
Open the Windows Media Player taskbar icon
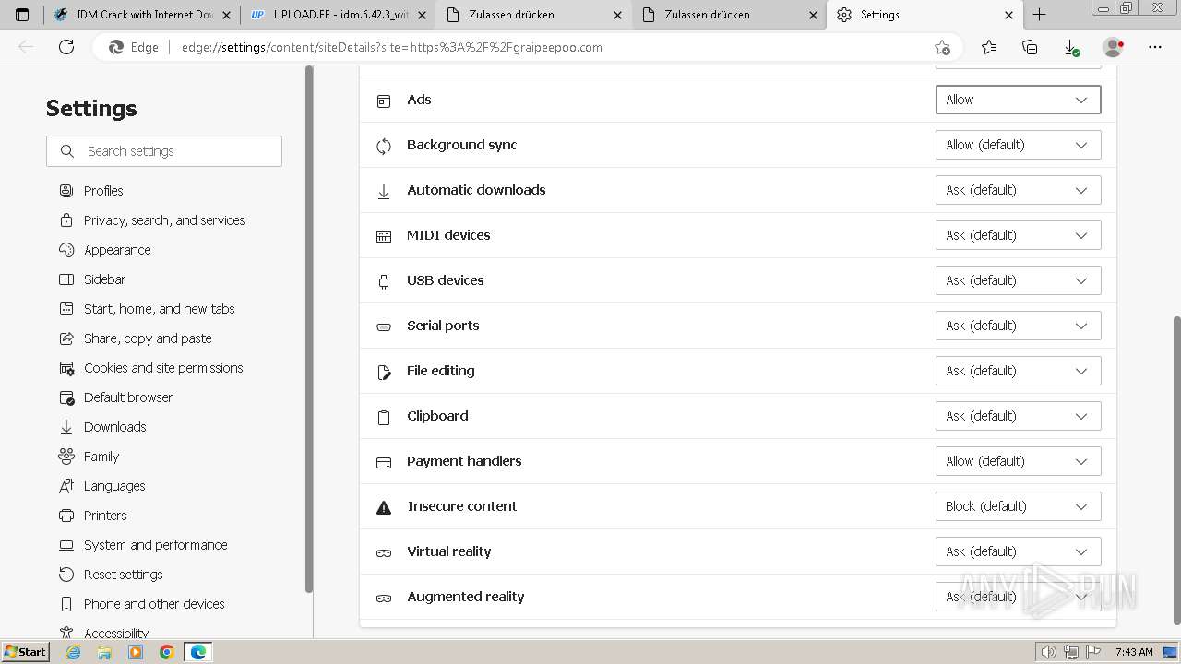pos(136,652)
